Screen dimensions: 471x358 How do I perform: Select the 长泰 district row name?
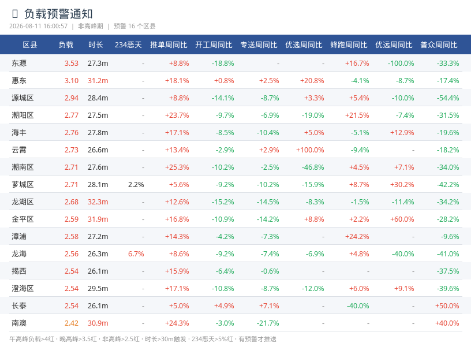coord(19,306)
